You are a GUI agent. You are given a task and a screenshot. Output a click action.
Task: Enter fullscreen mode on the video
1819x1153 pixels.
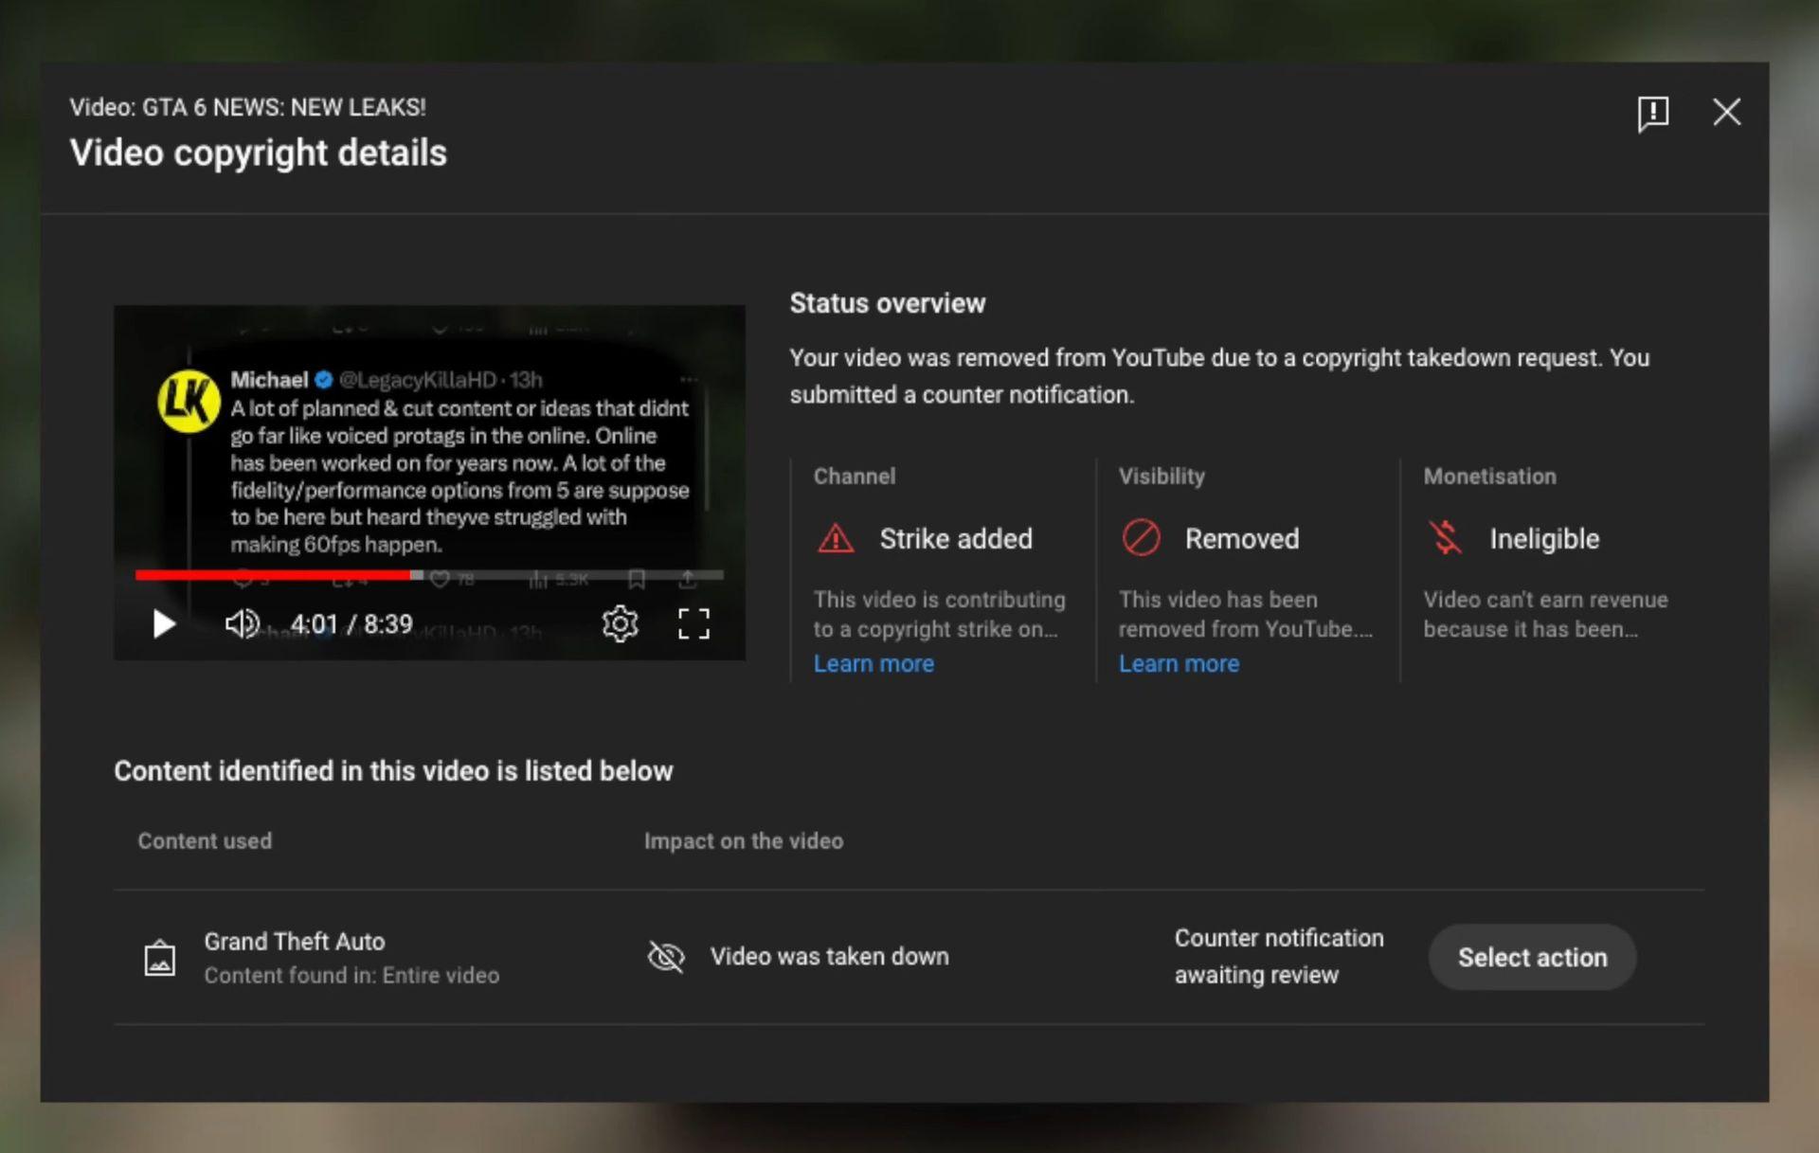694,623
